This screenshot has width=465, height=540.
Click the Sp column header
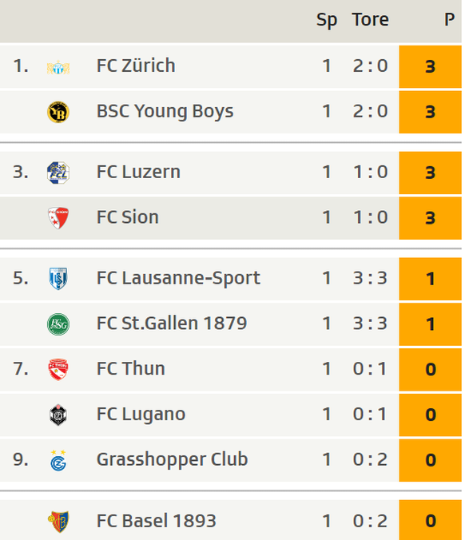click(327, 20)
